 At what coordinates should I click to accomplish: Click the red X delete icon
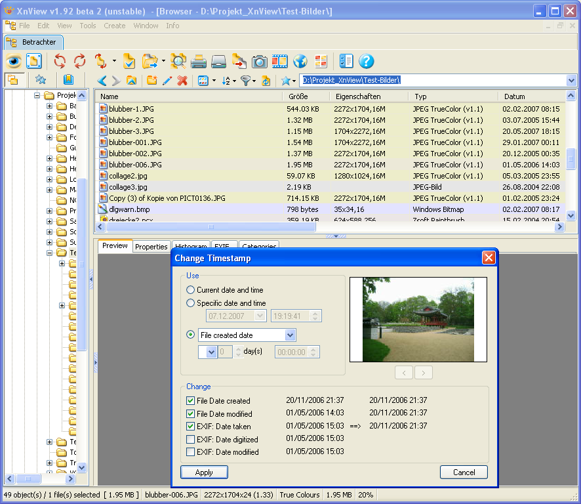point(182,81)
